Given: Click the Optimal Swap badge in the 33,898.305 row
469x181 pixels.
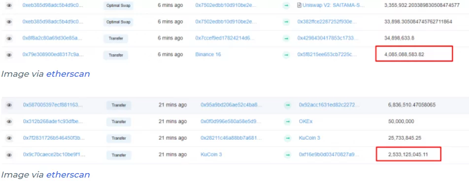Looking at the screenshot, I should click(118, 22).
